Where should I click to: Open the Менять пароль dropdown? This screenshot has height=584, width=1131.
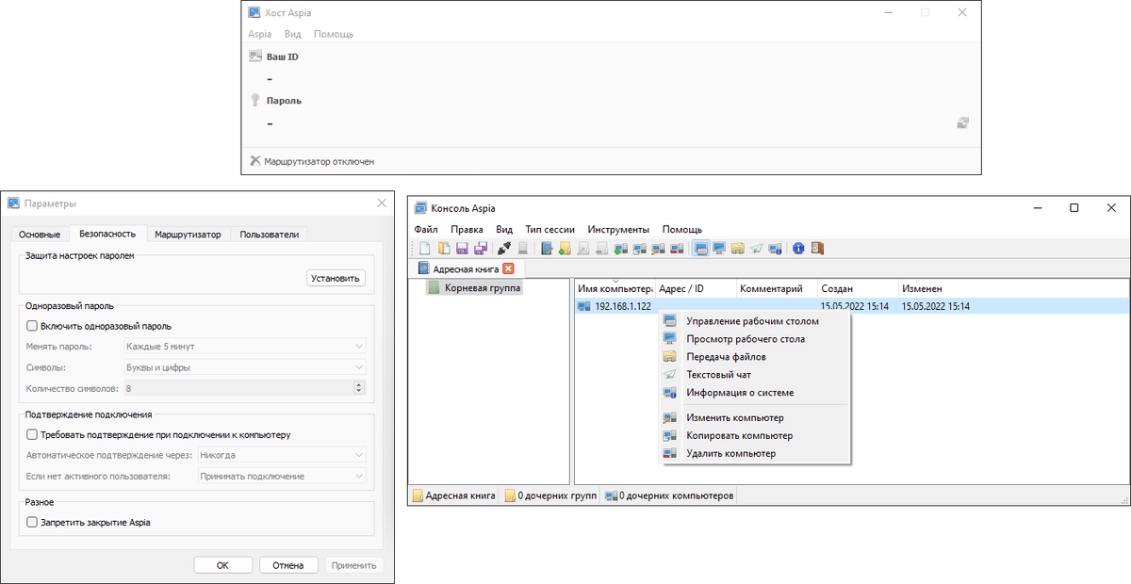243,347
